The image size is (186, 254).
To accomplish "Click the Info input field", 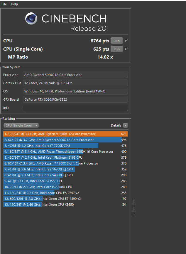I will 75,108.
